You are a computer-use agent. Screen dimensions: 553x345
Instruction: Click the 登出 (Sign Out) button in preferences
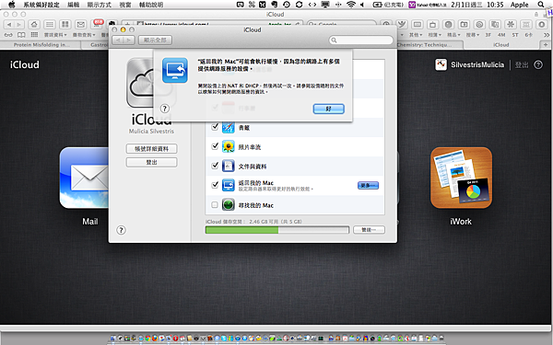point(152,162)
